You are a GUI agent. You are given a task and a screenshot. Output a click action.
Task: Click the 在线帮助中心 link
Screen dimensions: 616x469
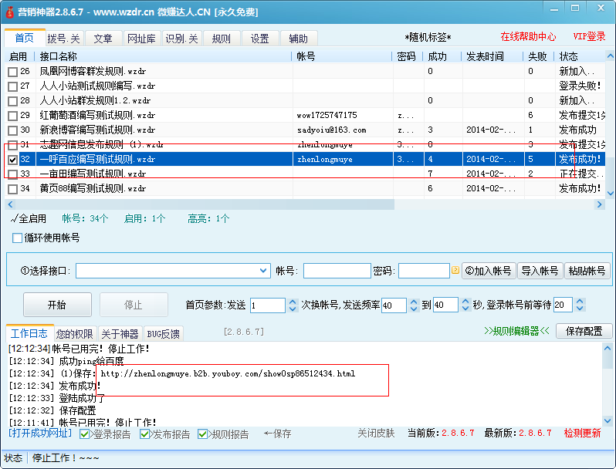[x=528, y=37]
